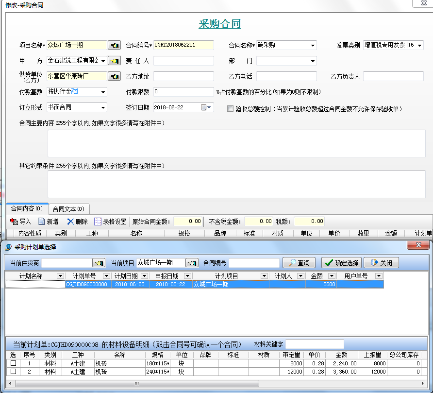
Task: Check the box for material row 1
Action: point(13,363)
